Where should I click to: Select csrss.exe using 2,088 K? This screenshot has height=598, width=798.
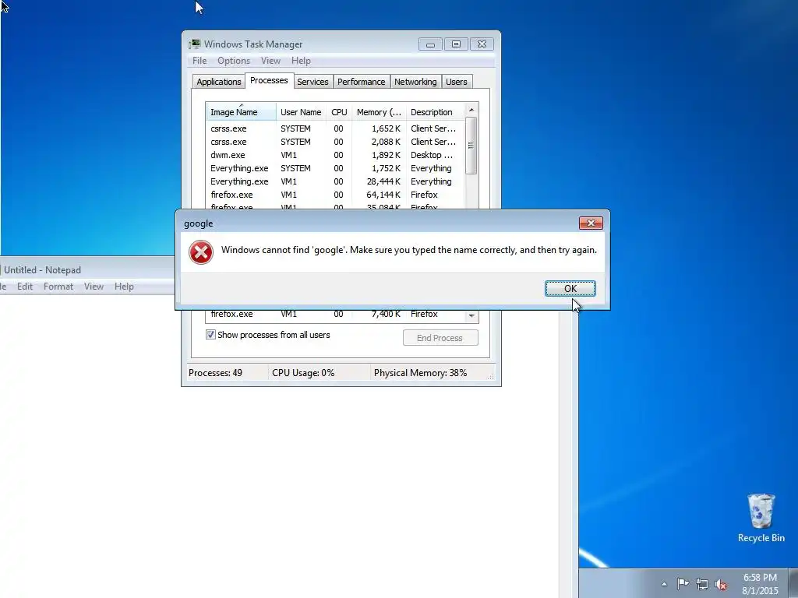[x=335, y=142]
